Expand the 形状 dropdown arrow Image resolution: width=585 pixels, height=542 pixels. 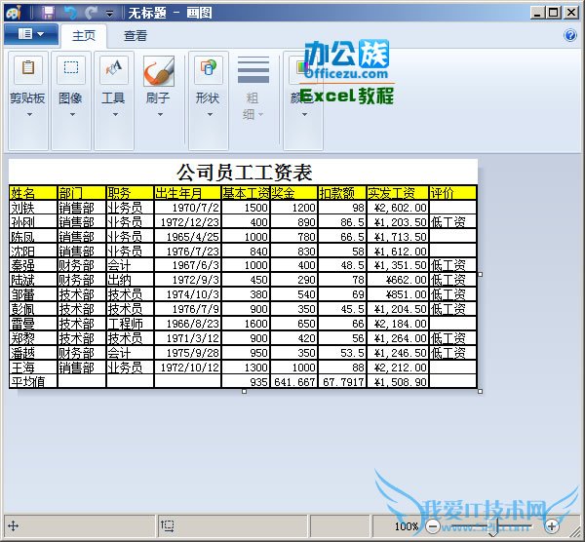click(x=210, y=114)
